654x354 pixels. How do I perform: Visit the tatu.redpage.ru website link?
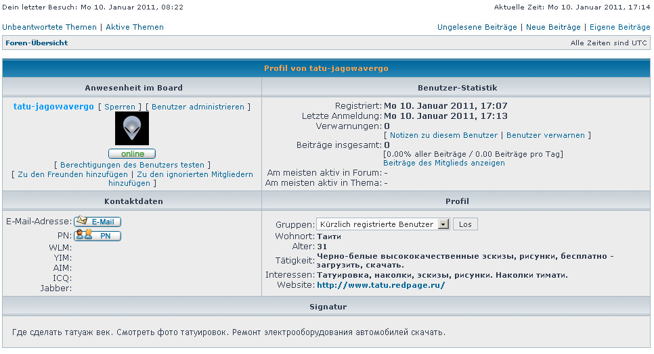pyautogui.click(x=380, y=285)
